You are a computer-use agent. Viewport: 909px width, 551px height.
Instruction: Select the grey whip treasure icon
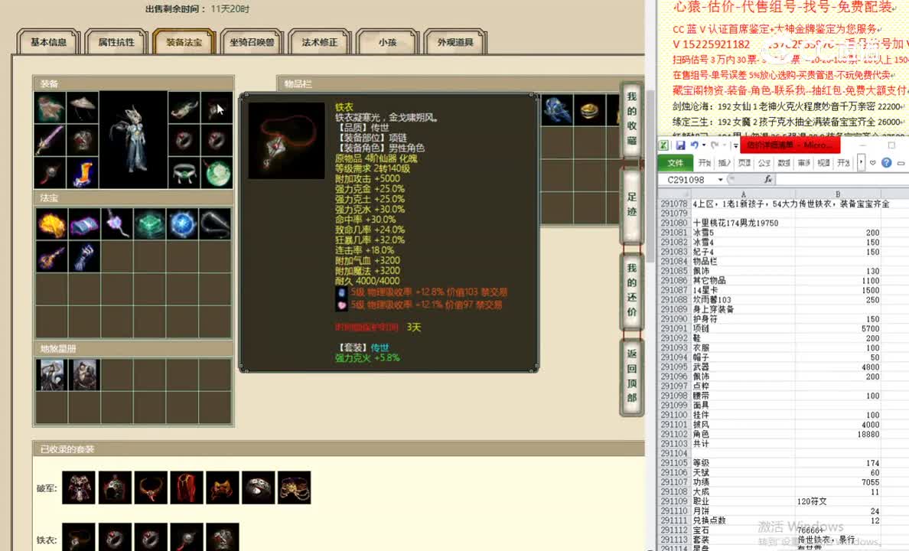(215, 224)
